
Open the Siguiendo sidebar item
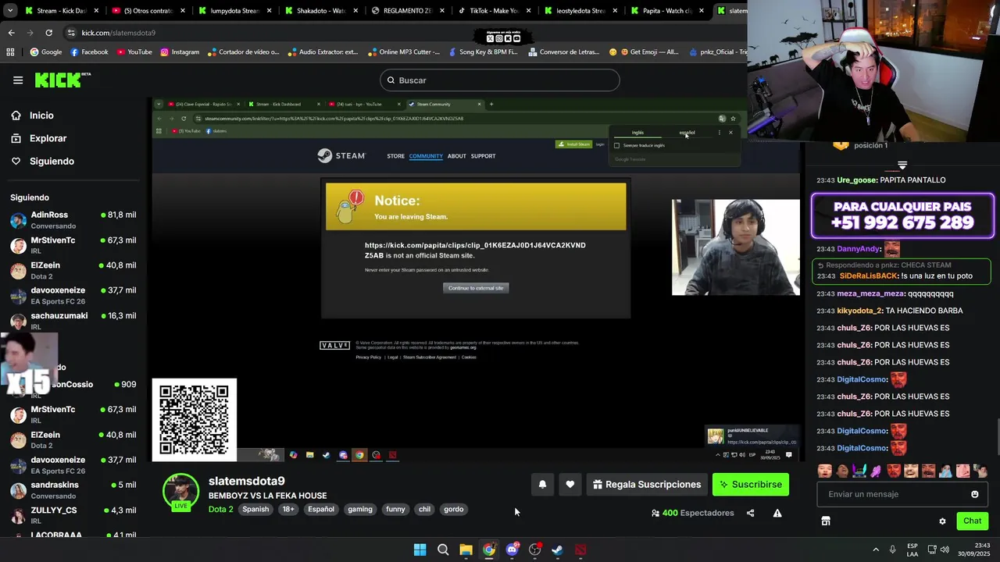point(52,161)
